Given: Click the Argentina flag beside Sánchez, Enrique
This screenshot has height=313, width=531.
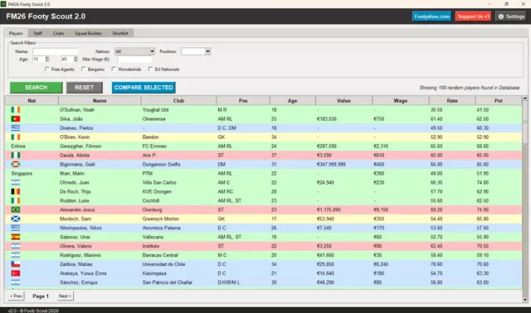Looking at the screenshot, I should pyautogui.click(x=16, y=282).
